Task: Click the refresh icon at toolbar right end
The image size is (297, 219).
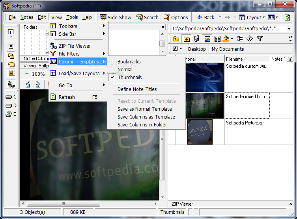Action: coord(288,17)
